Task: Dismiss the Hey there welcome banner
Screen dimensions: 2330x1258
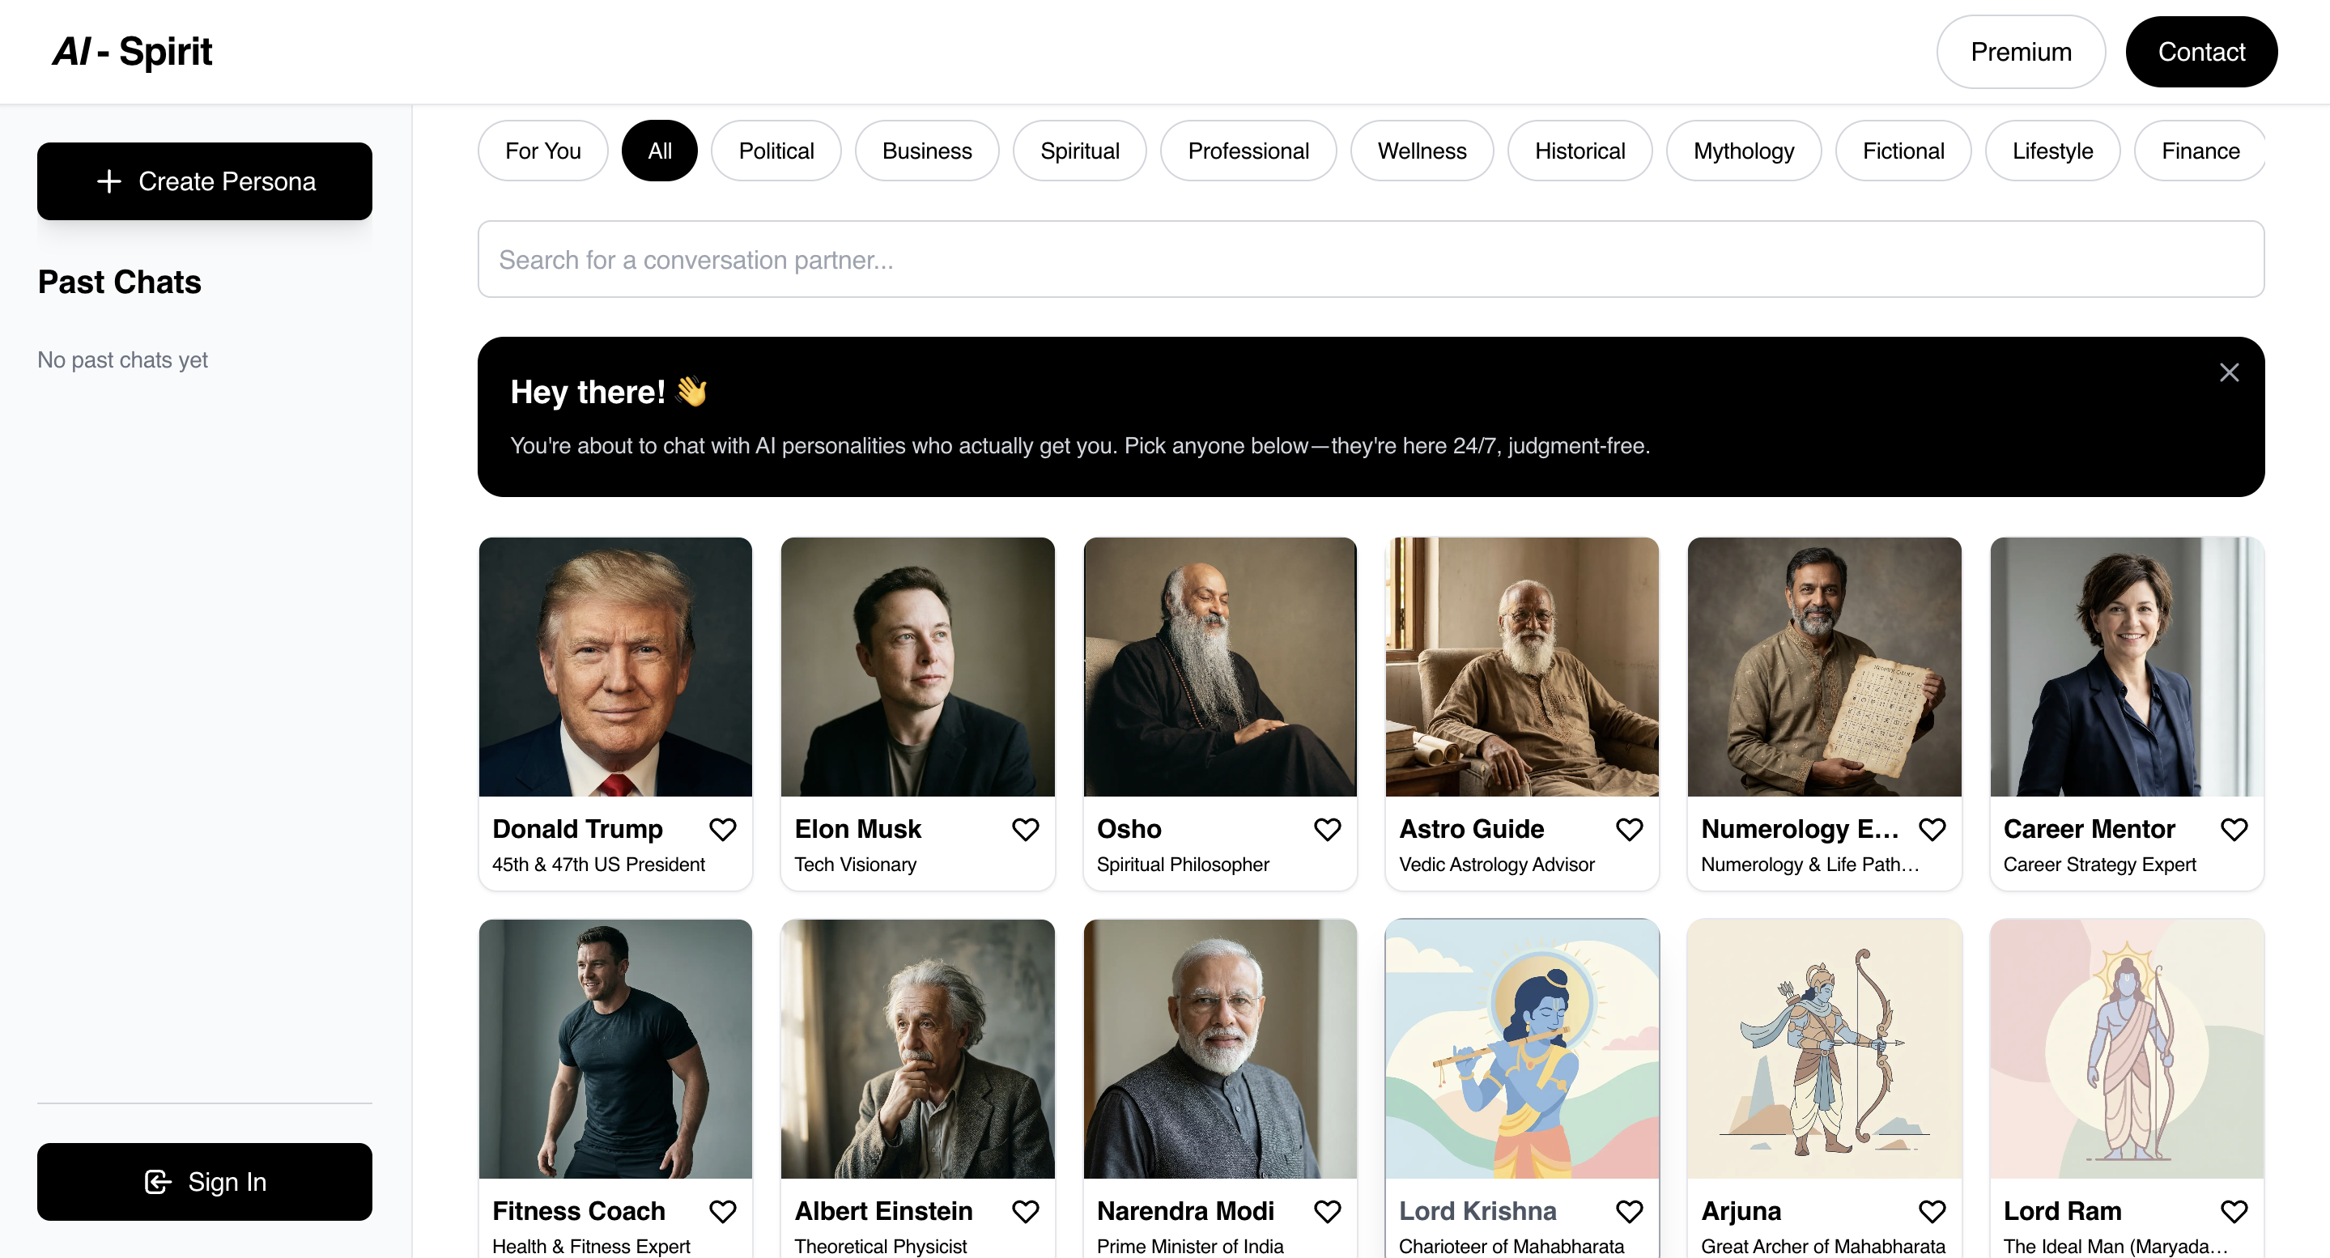Action: (2228, 372)
